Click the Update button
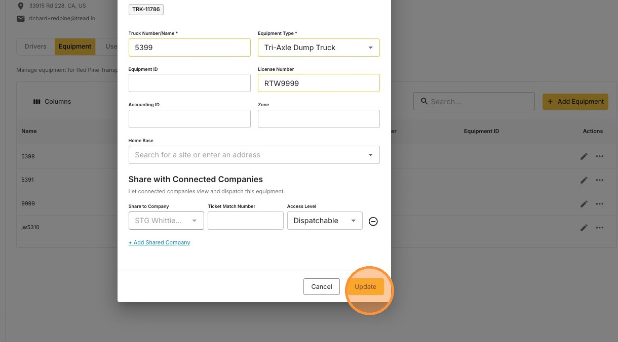Image resolution: width=618 pixels, height=342 pixels. (365, 286)
